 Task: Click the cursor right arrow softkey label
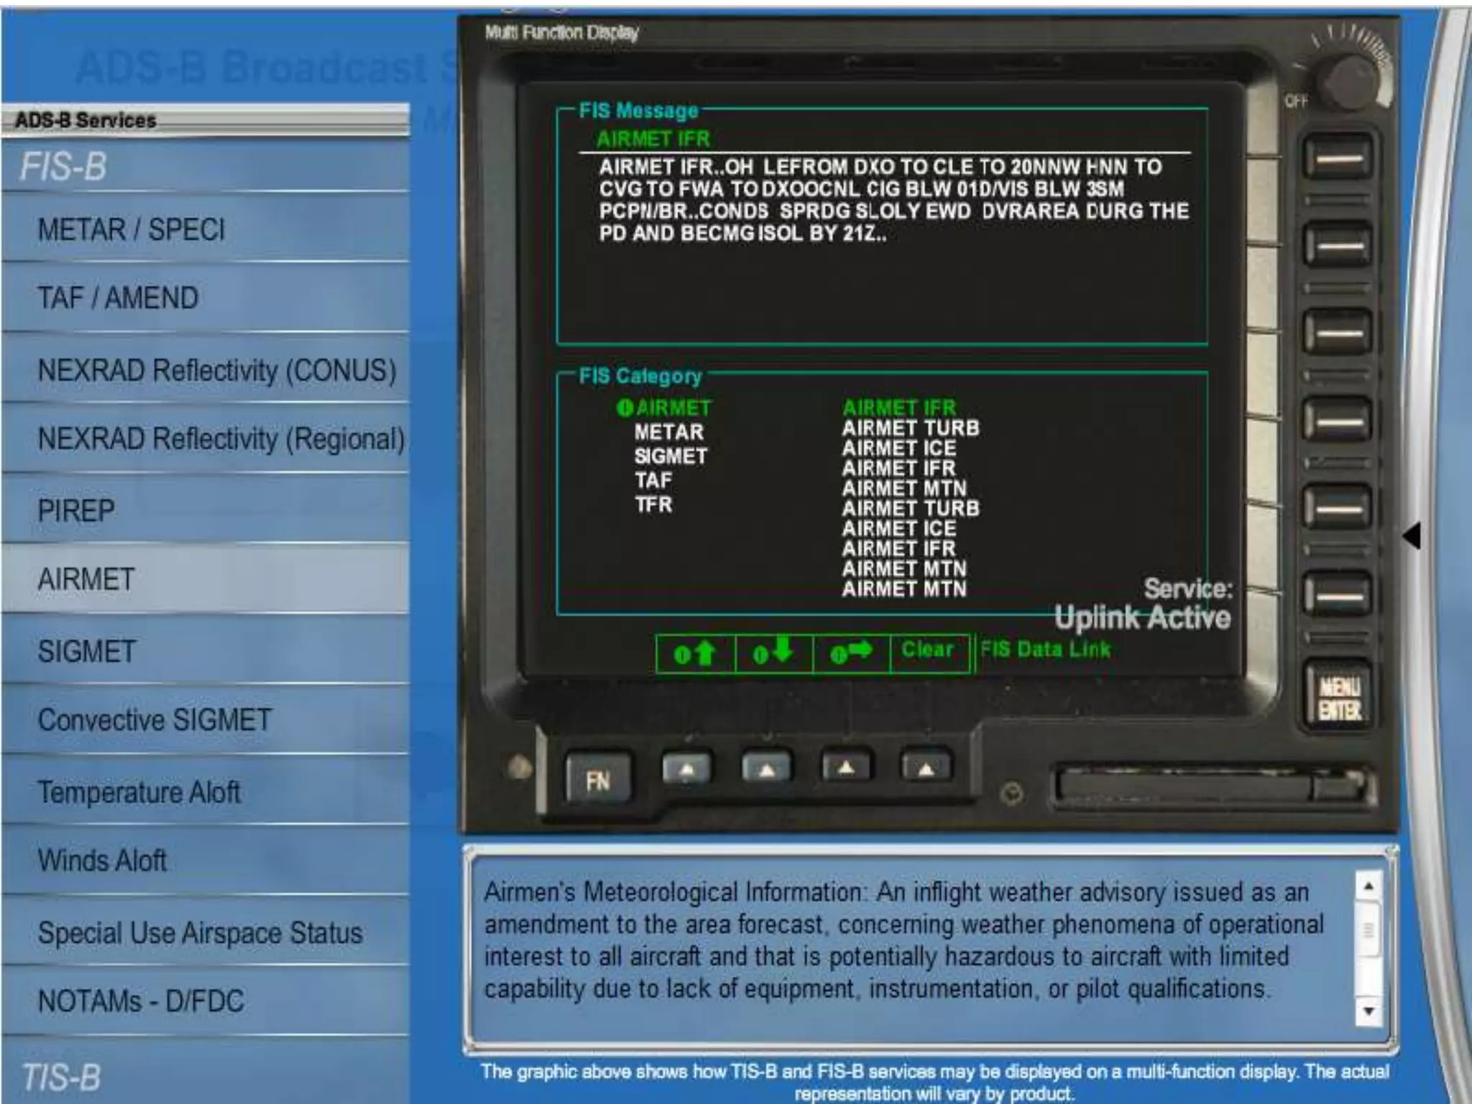point(851,653)
